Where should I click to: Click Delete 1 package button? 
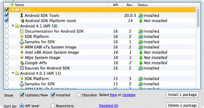[183, 105]
